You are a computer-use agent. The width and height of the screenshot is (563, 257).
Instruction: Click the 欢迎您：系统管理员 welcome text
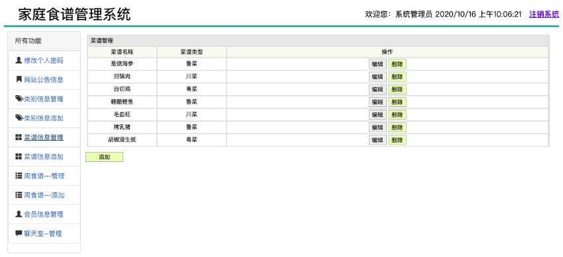click(x=399, y=15)
